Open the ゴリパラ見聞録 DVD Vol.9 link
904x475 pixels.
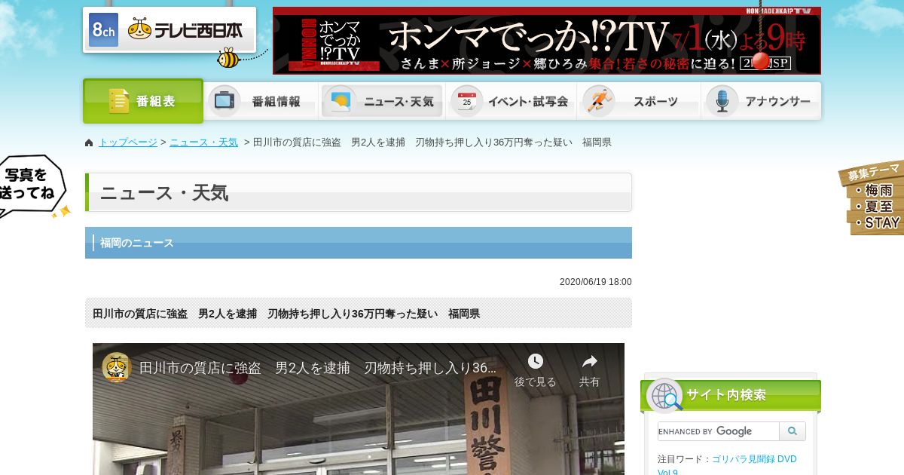(x=727, y=465)
